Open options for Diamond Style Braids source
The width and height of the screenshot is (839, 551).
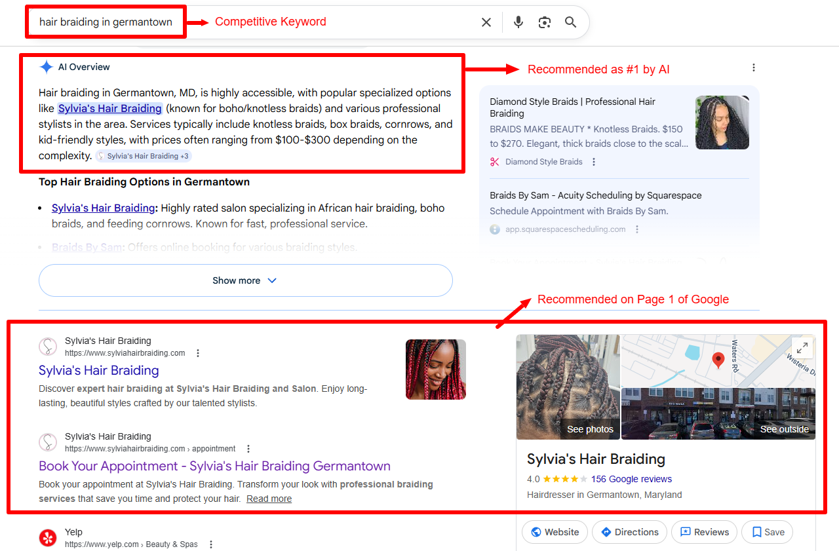click(x=594, y=162)
